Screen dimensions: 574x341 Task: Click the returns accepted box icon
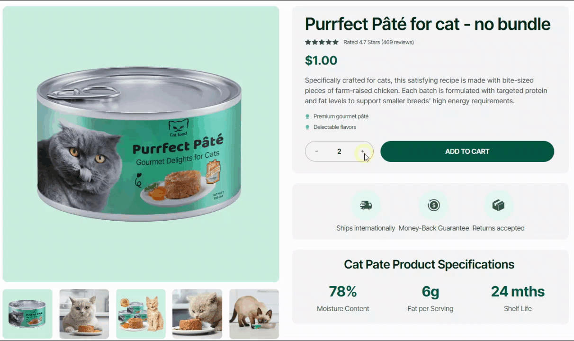[498, 205]
